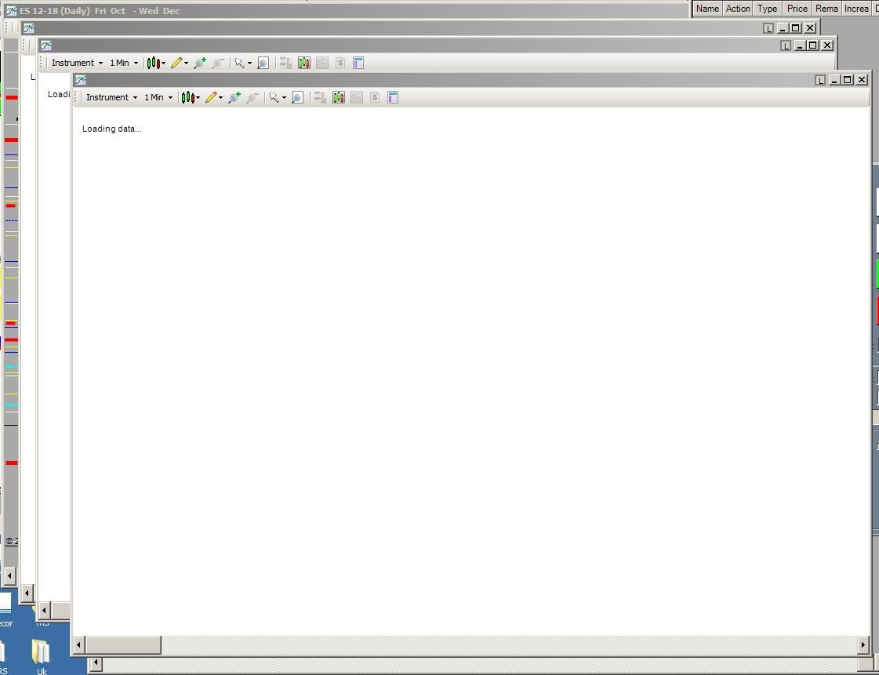The width and height of the screenshot is (879, 675).
Task: Open the Uk folder on the desktop
Action: tap(42, 657)
